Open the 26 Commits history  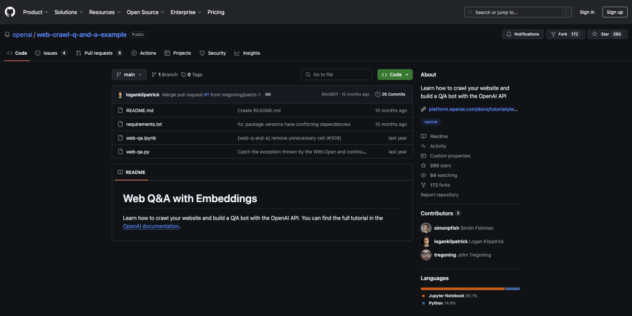[390, 94]
